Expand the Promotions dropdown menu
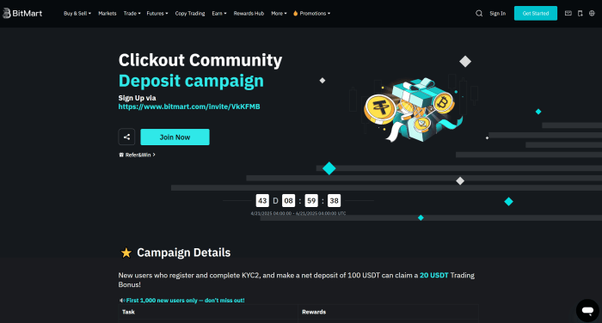 pos(315,14)
